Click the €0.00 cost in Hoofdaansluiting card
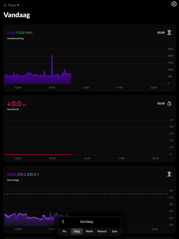The height and width of the screenshot is (239, 179). tap(161, 33)
